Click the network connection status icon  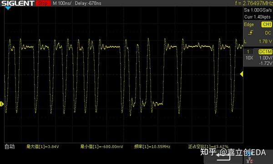[x=250, y=160]
